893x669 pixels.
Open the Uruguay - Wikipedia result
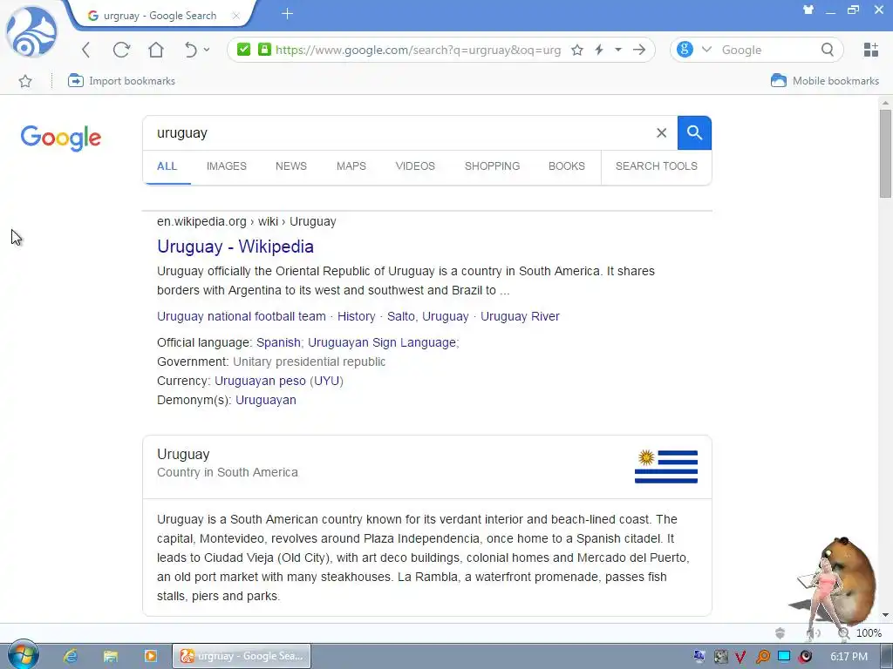235,247
